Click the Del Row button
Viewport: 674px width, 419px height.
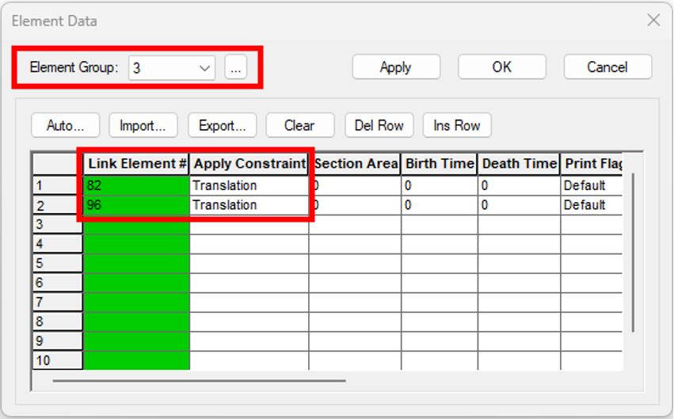(x=379, y=125)
